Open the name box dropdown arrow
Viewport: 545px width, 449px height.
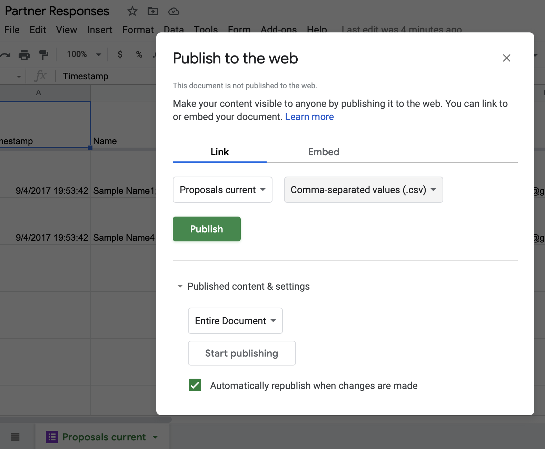point(19,77)
